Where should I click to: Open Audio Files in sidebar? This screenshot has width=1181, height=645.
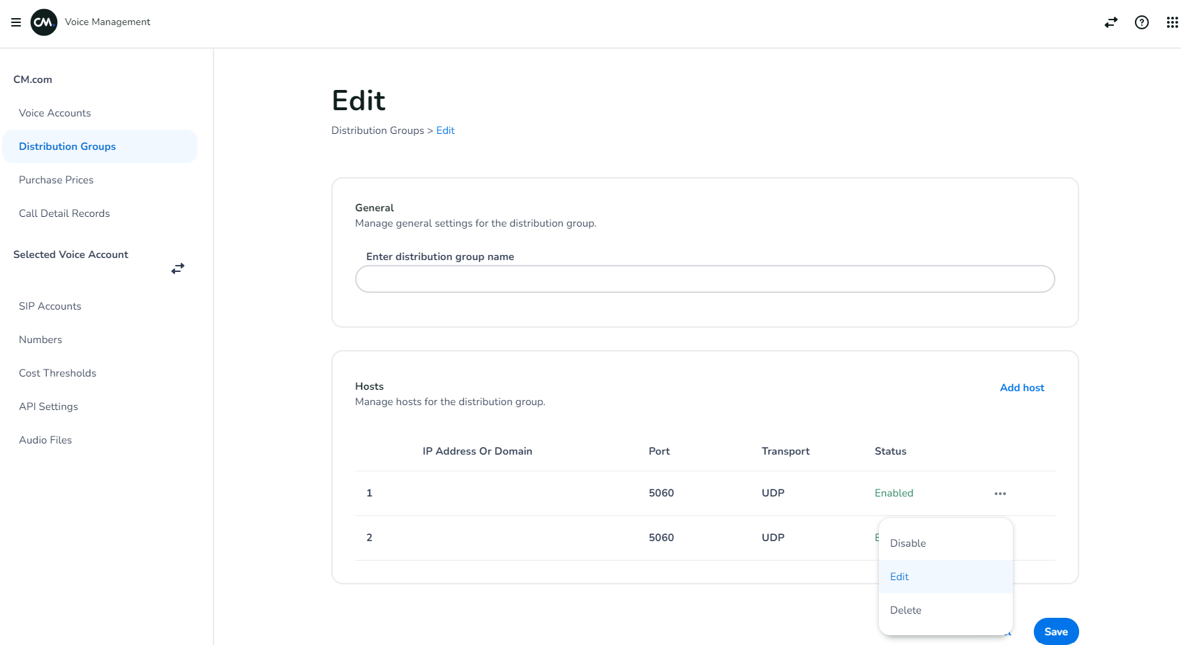[x=45, y=440]
